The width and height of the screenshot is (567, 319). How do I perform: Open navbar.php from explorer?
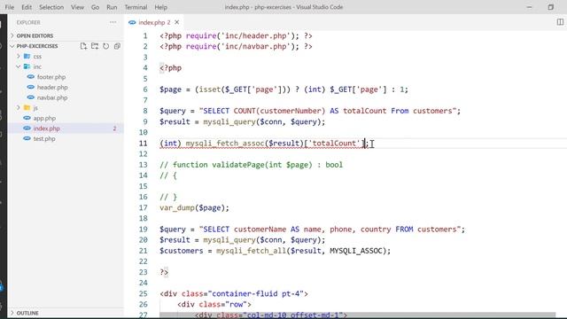52,97
